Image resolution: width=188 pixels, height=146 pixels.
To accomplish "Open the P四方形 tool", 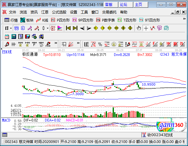I will pos(60,20).
